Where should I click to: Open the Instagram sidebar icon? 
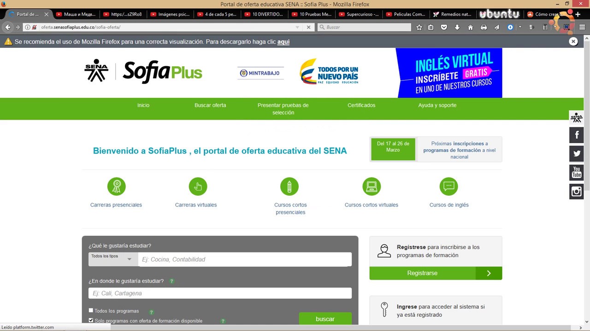tap(576, 191)
